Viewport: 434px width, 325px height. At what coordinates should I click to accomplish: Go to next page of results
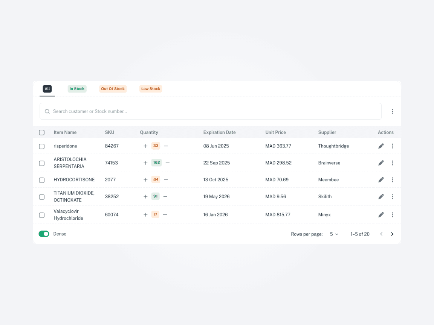pyautogui.click(x=392, y=234)
